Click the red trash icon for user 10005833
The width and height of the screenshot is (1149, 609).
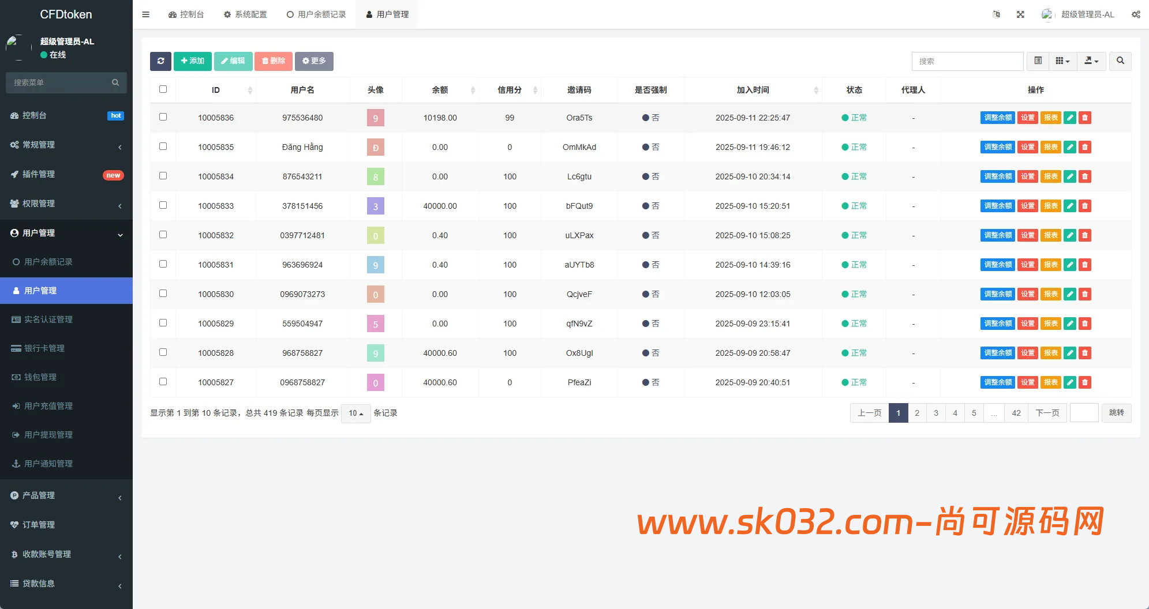tap(1085, 206)
